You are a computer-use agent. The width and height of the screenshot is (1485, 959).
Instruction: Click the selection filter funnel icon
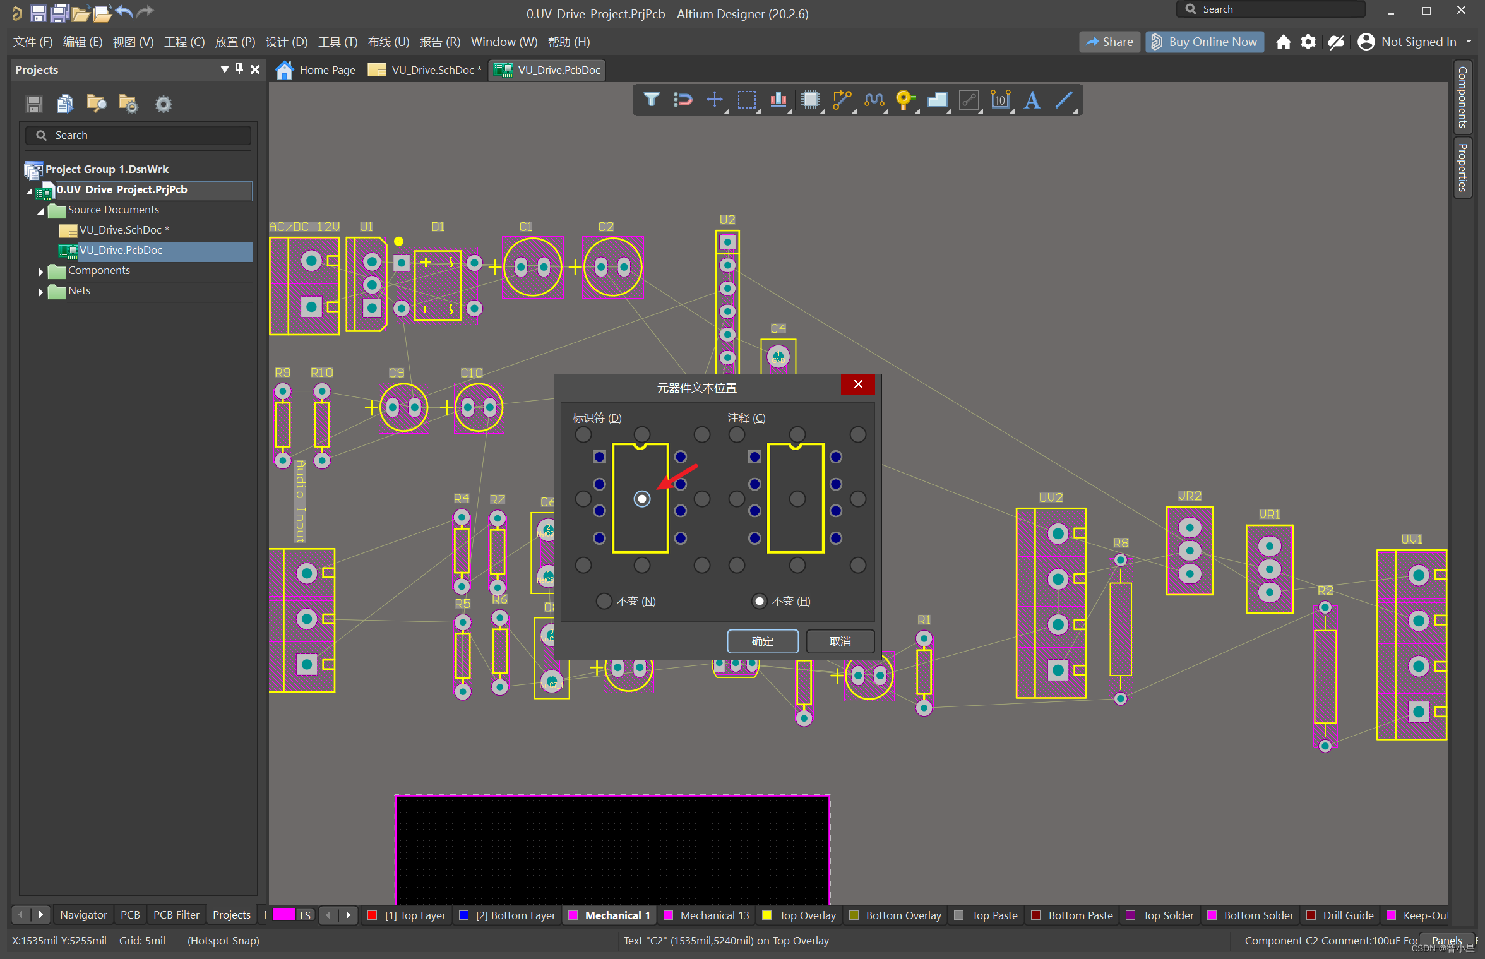[651, 100]
